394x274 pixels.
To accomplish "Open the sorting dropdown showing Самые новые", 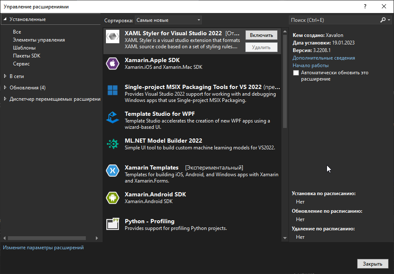I will click(167, 20).
